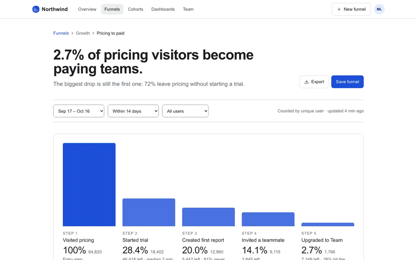Open the All users segment dropdown
Viewport: 417px width, 260px height.
(x=185, y=111)
